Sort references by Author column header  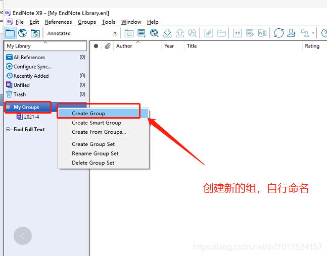137,46
